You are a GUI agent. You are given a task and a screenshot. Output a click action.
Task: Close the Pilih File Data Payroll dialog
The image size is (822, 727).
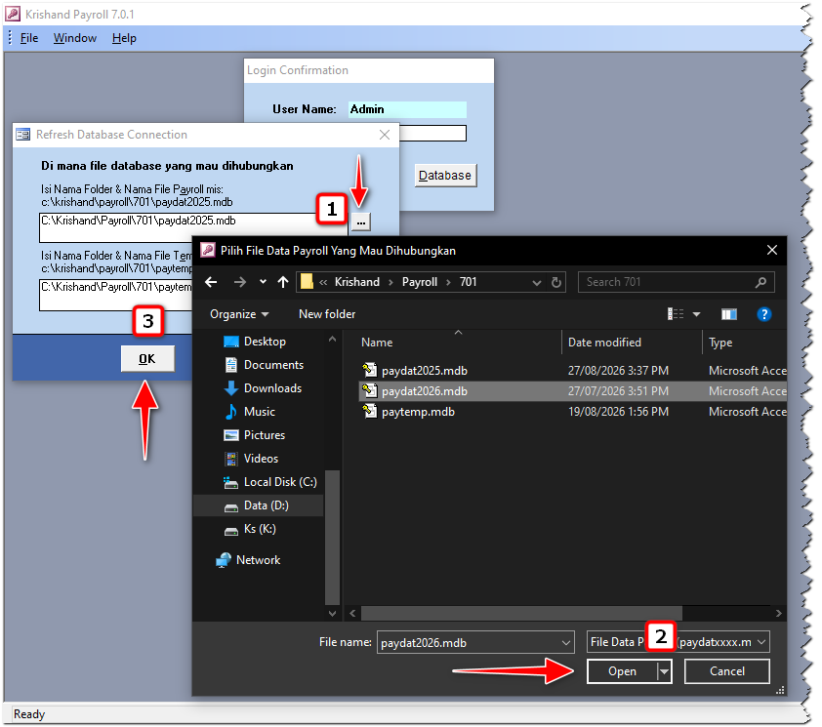[772, 251]
